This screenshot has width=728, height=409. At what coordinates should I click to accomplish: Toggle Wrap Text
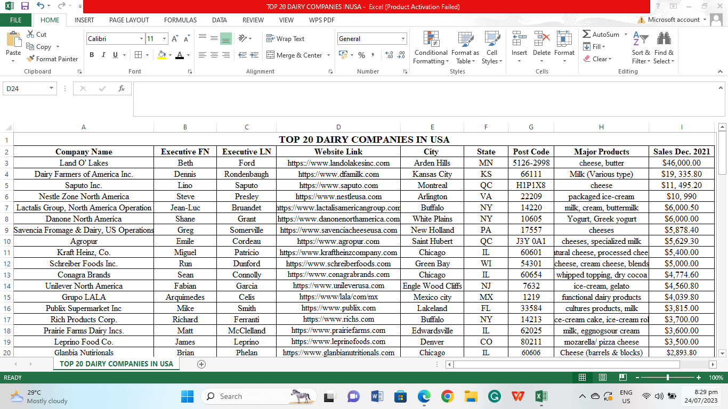286,39
